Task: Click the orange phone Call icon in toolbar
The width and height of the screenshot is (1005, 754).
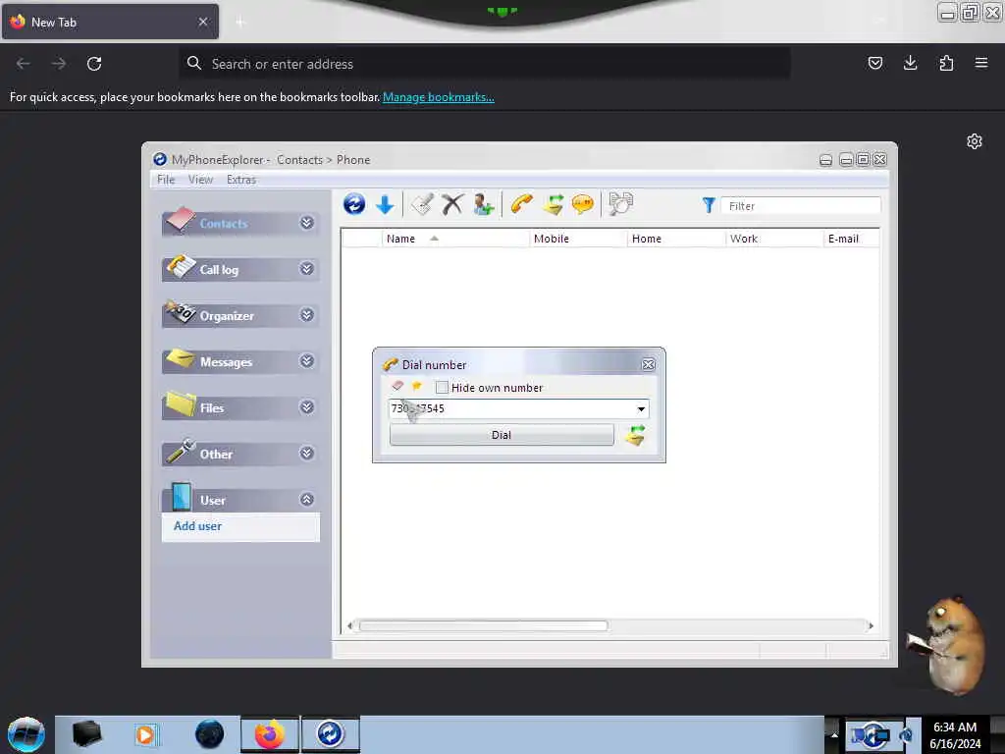Action: pyautogui.click(x=522, y=204)
